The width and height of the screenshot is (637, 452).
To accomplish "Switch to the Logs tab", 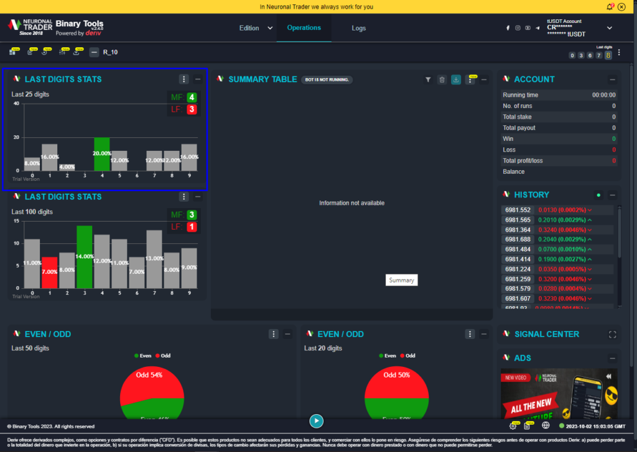I will [x=359, y=28].
